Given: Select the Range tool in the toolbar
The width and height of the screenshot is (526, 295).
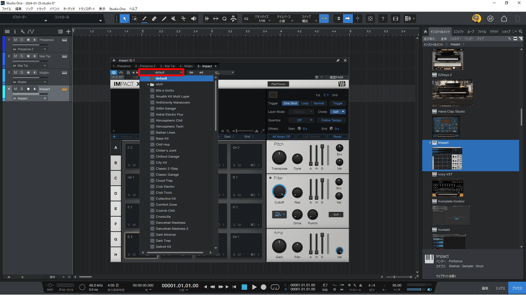Looking at the screenshot, I should 135,19.
